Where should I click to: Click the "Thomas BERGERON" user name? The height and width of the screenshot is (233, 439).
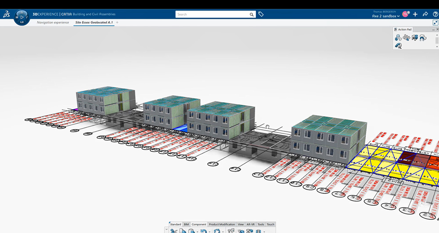(385, 12)
